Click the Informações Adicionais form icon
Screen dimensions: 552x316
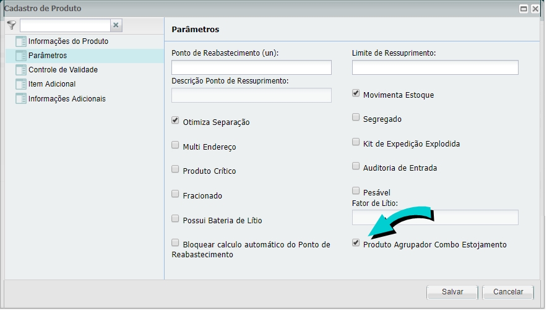21,98
